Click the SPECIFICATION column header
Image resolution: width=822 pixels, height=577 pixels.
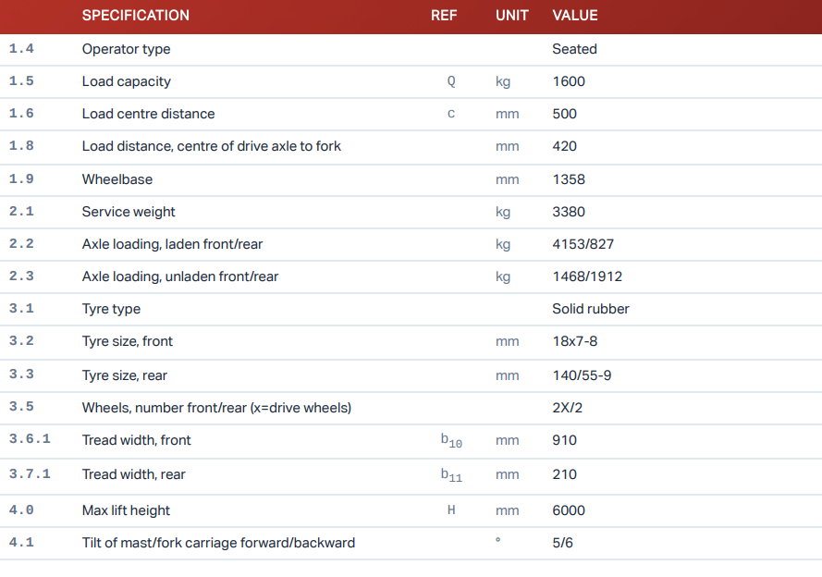pyautogui.click(x=135, y=16)
